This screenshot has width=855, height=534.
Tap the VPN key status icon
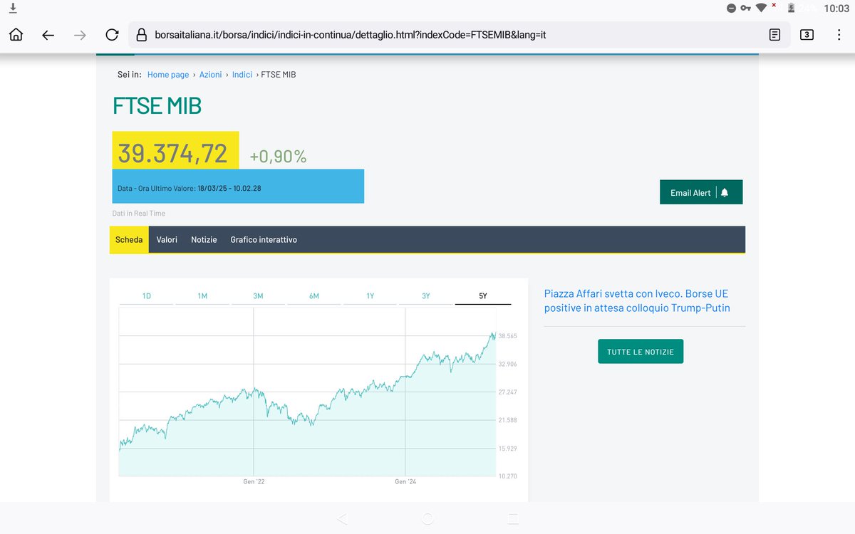pyautogui.click(x=746, y=9)
